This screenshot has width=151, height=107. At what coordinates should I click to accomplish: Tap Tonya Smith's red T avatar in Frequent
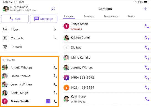(x=66, y=26)
